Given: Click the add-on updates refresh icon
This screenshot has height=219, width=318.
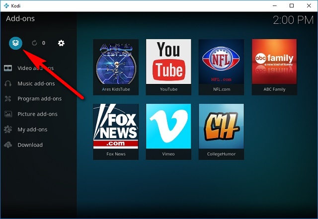Looking at the screenshot, I should coord(34,43).
